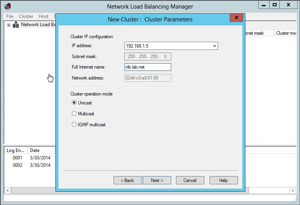300x205 pixels.
Task: Cancel the New Cluster wizard
Action: pyautogui.click(x=190, y=180)
